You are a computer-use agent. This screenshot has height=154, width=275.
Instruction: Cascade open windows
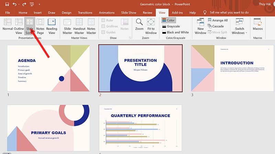[x=216, y=26]
